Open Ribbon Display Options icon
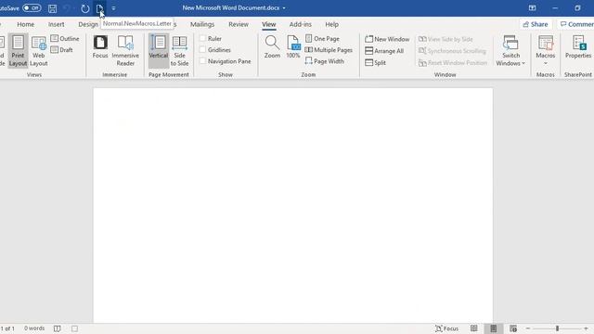 [x=532, y=8]
